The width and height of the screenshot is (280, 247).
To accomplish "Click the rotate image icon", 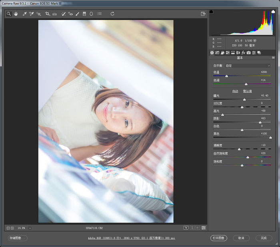I will click(112, 14).
